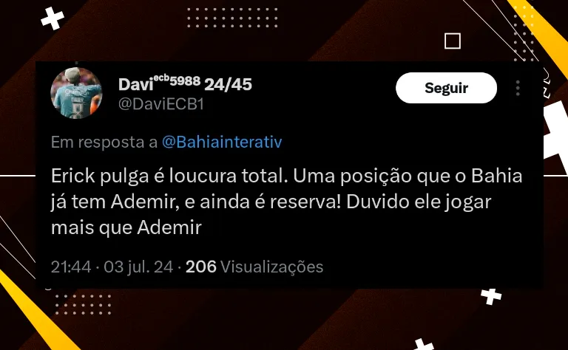Image resolution: width=568 pixels, height=350 pixels.
Task: Click the white plus below the tweet card
Action: click(491, 296)
